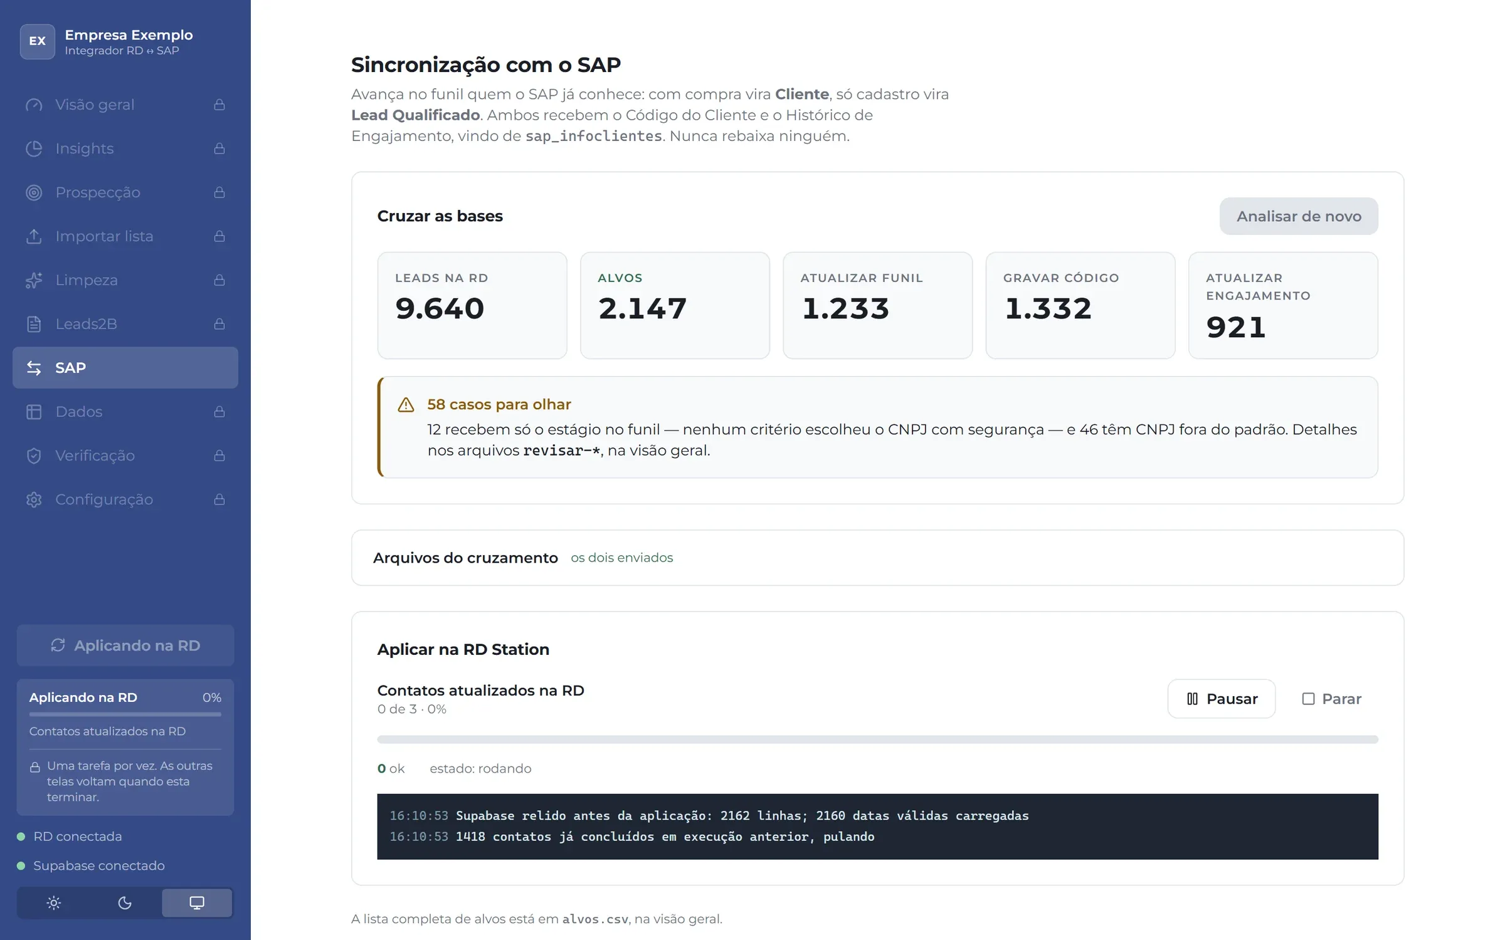Click the Alvos 2.147 card
This screenshot has height=940, width=1505.
point(675,306)
